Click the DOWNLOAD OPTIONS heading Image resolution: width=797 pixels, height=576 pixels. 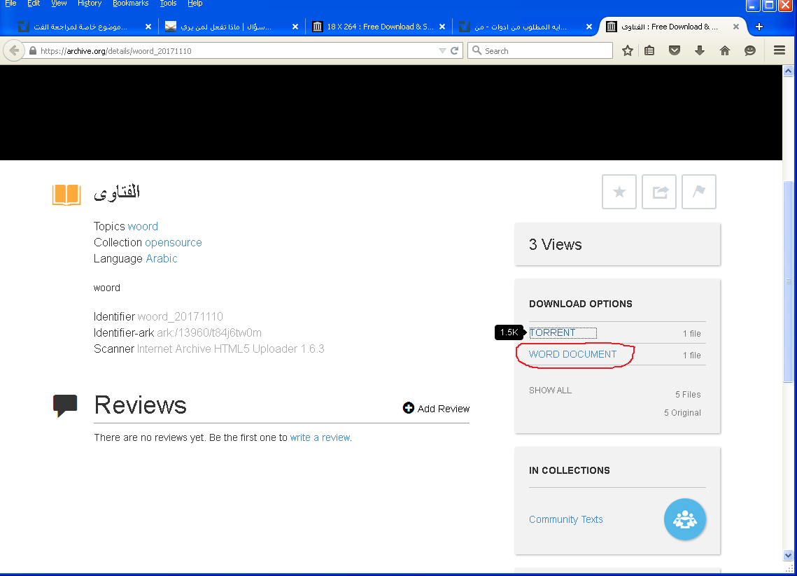(x=581, y=304)
